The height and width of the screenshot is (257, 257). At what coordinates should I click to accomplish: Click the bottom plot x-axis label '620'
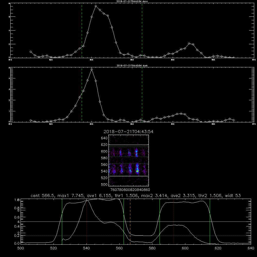pyautogui.click(x=218, y=248)
